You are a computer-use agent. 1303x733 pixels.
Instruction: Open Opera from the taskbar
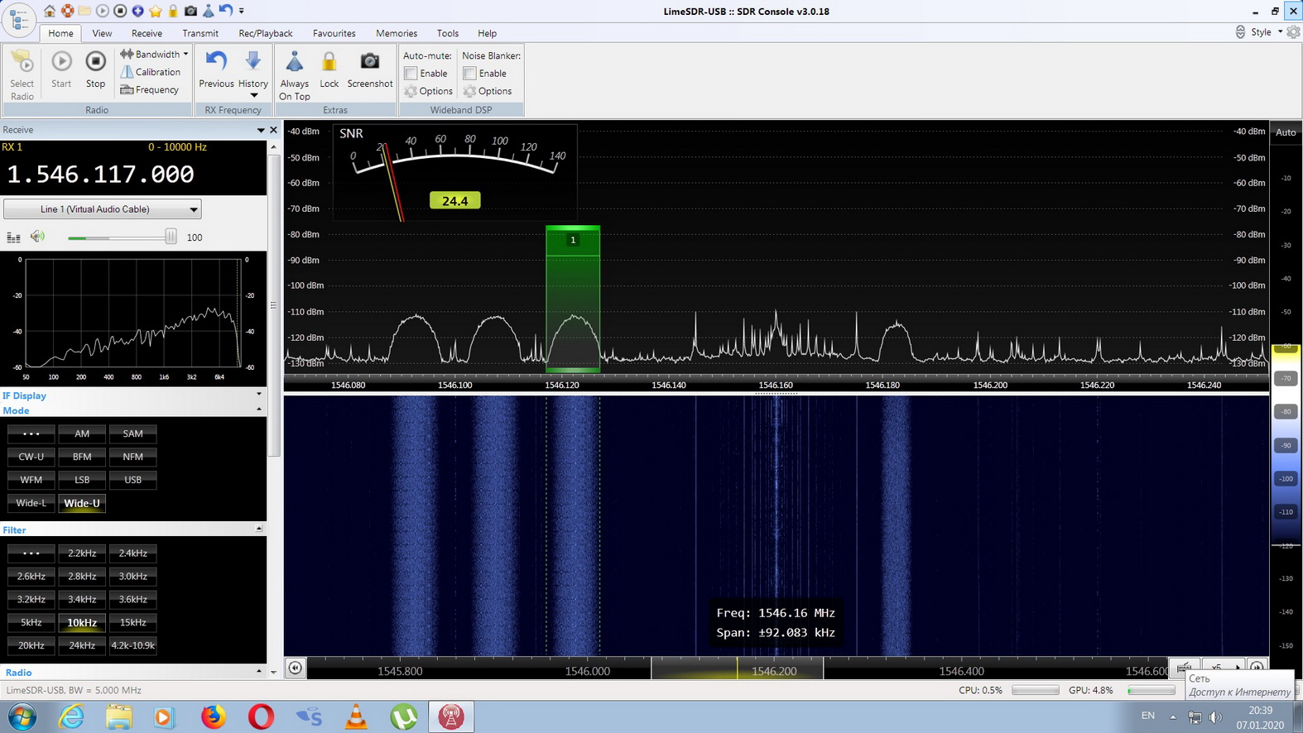pyautogui.click(x=261, y=716)
